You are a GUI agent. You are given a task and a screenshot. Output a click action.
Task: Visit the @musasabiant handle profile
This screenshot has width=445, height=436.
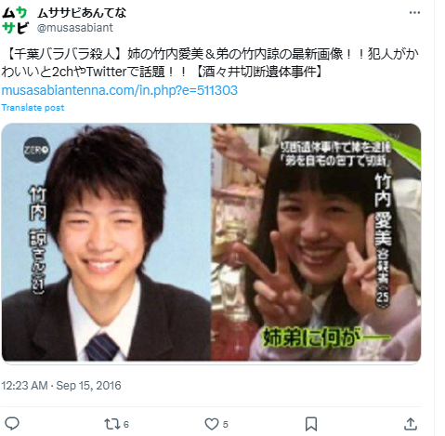point(75,28)
